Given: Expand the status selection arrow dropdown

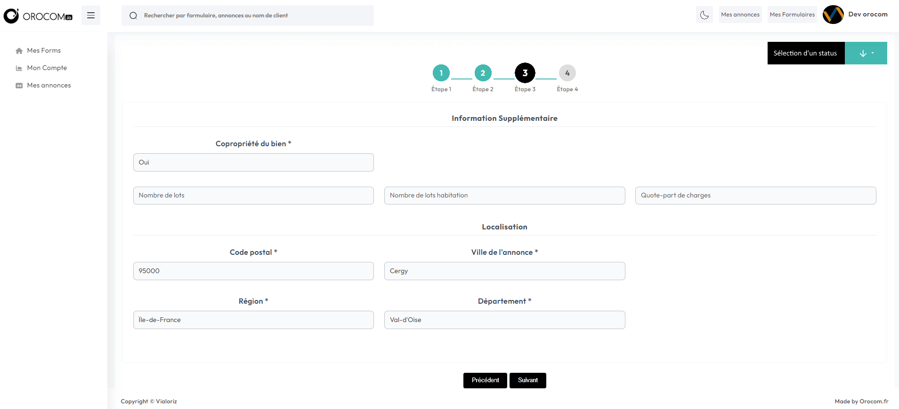Looking at the screenshot, I should pos(866,53).
